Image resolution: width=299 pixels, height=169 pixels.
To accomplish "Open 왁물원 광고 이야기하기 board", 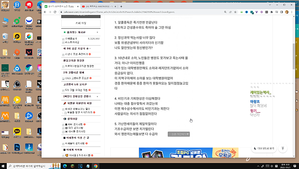I will (x=80, y=113).
